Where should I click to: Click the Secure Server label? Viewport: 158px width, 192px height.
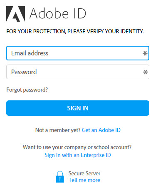(x=84, y=173)
